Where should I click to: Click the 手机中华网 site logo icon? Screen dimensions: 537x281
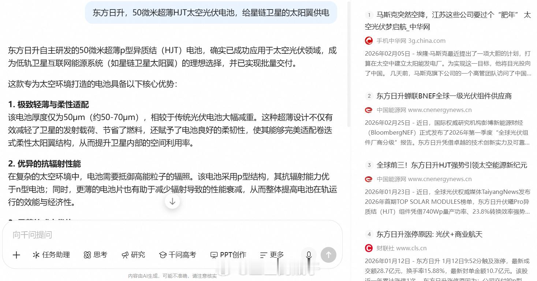[x=369, y=41]
